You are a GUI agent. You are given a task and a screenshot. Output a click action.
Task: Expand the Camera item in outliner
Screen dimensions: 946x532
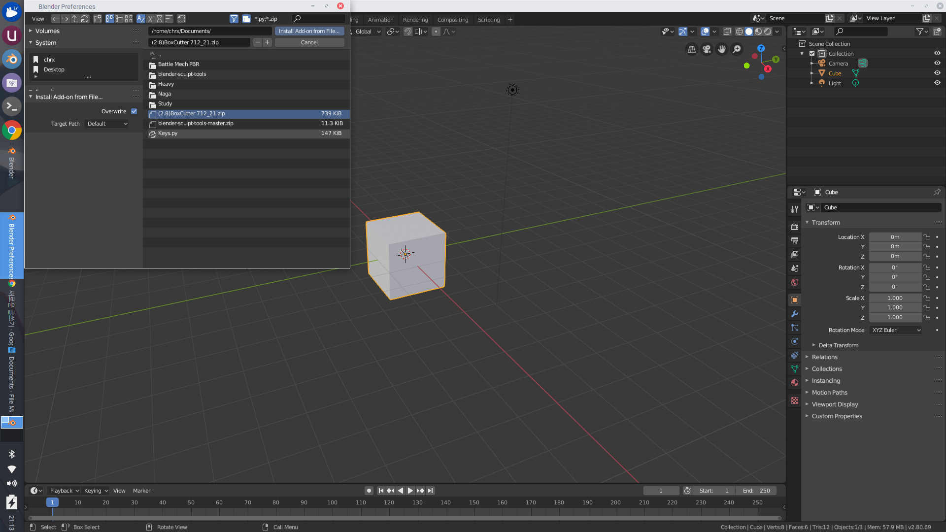click(x=811, y=64)
